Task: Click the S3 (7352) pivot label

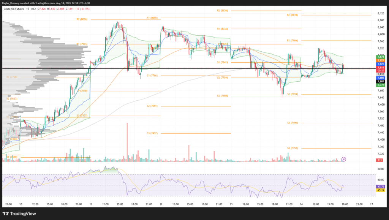Action: (x=293, y=148)
